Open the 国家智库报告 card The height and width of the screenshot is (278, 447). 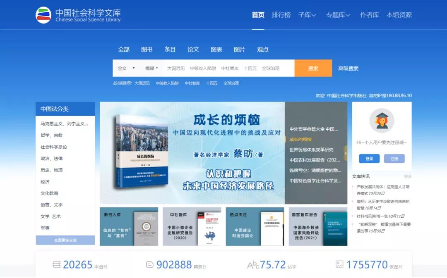click(x=318, y=226)
